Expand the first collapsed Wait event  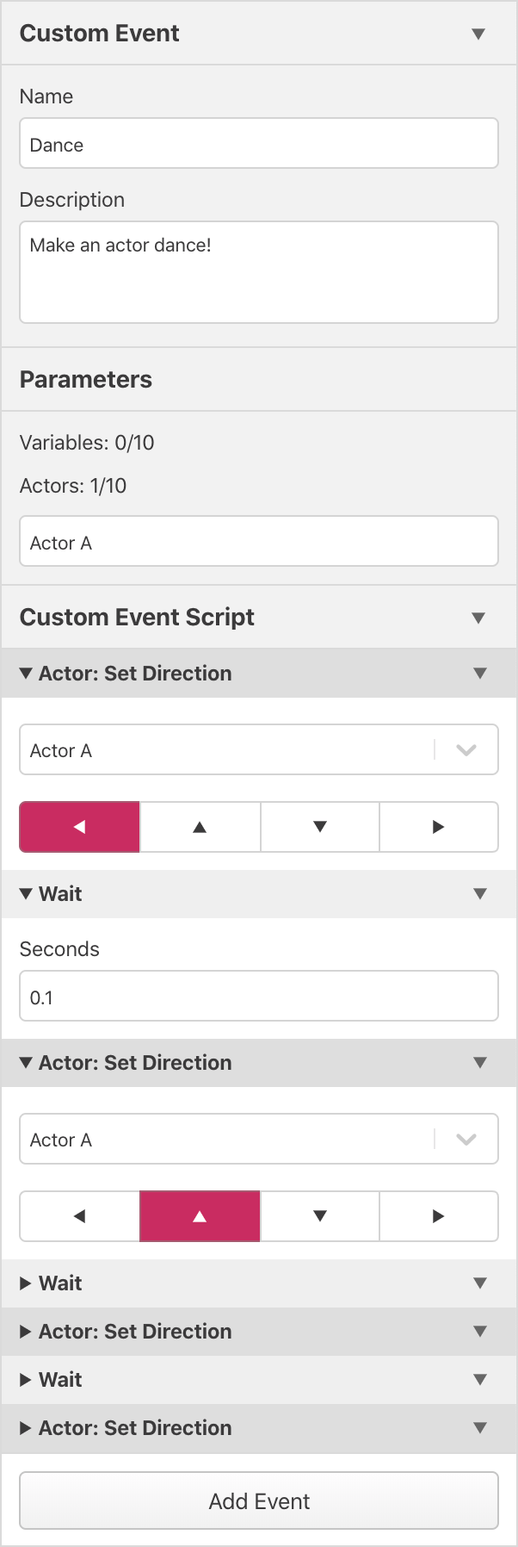point(26,1283)
